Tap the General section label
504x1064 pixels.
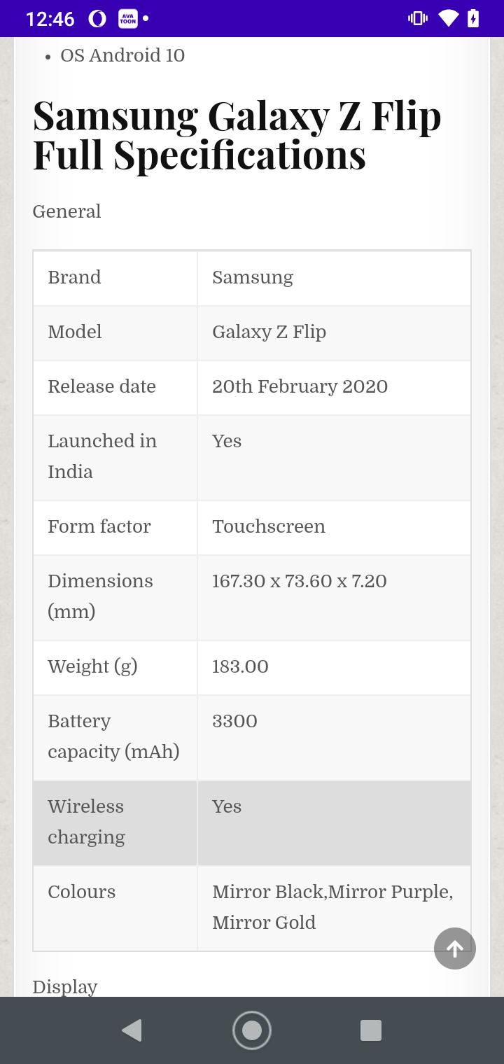(66, 211)
